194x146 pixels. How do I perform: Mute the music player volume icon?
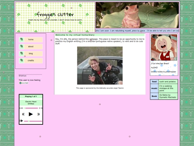(x=21, y=121)
